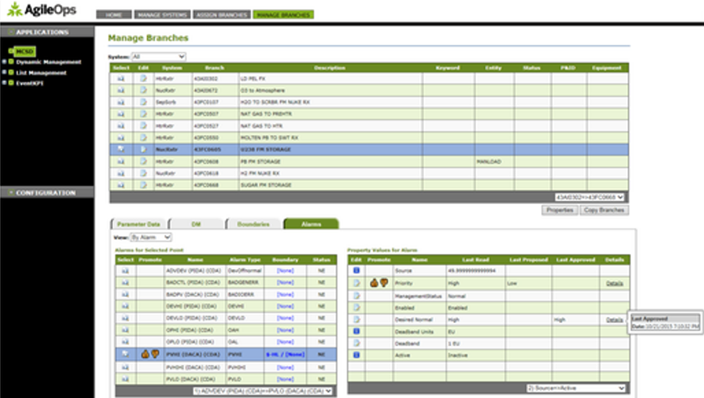The height and width of the screenshot is (398, 704).
Task: Click the edit icon for Deadband property
Action: [356, 343]
